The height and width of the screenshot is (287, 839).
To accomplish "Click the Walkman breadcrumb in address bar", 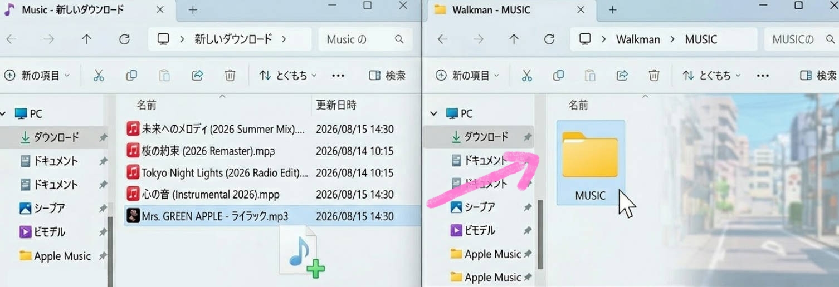I will tap(638, 39).
